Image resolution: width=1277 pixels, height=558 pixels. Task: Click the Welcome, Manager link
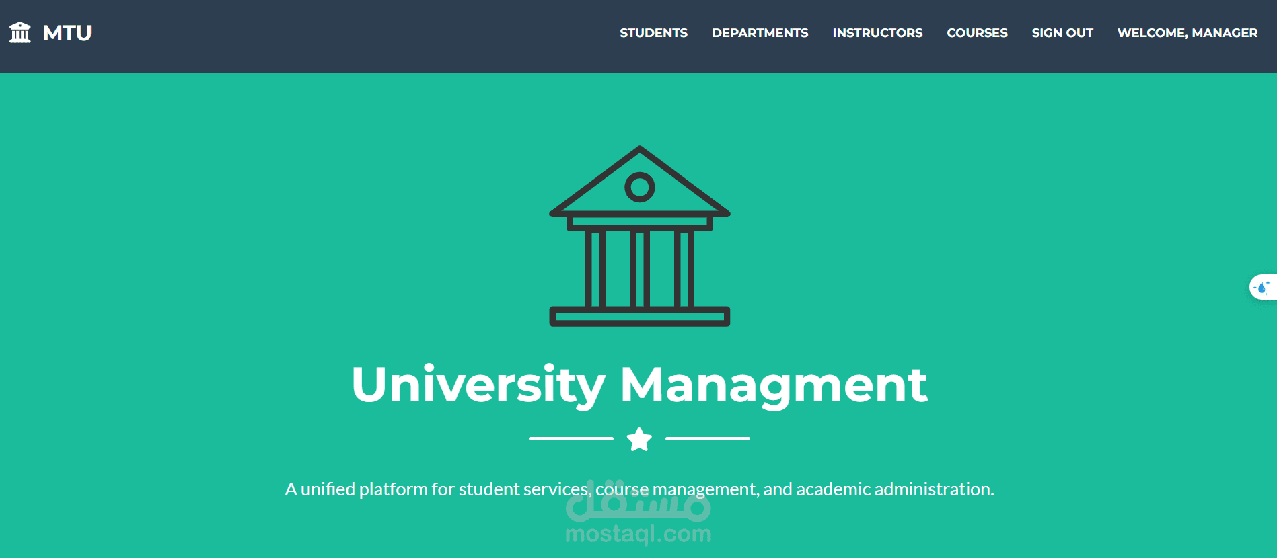tap(1188, 33)
